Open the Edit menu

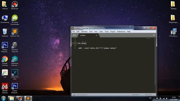78,31
